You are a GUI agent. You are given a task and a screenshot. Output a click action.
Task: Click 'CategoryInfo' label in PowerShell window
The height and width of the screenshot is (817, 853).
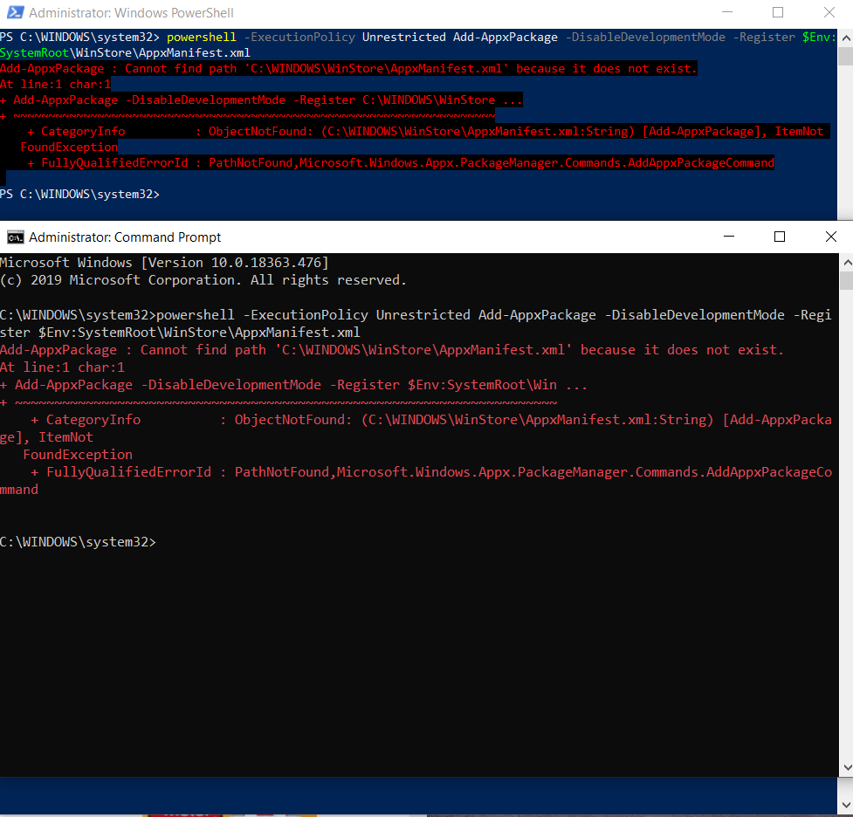83,132
